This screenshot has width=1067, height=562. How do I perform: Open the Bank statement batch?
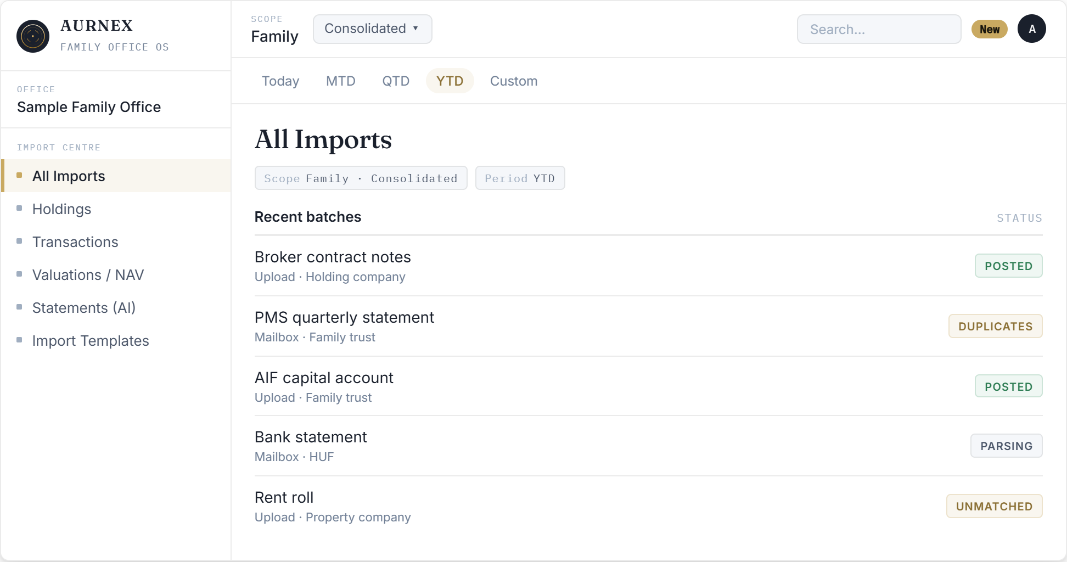(x=649, y=446)
